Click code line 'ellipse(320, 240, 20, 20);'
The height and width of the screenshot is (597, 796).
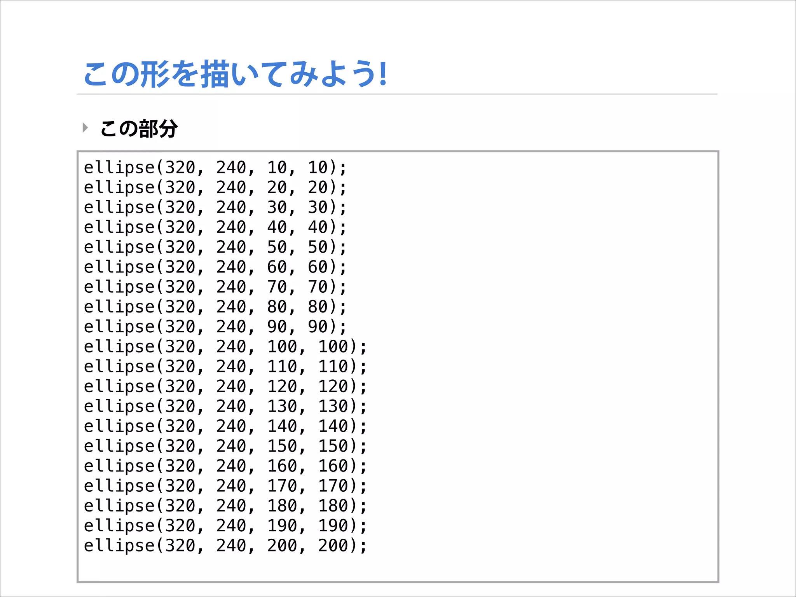215,188
